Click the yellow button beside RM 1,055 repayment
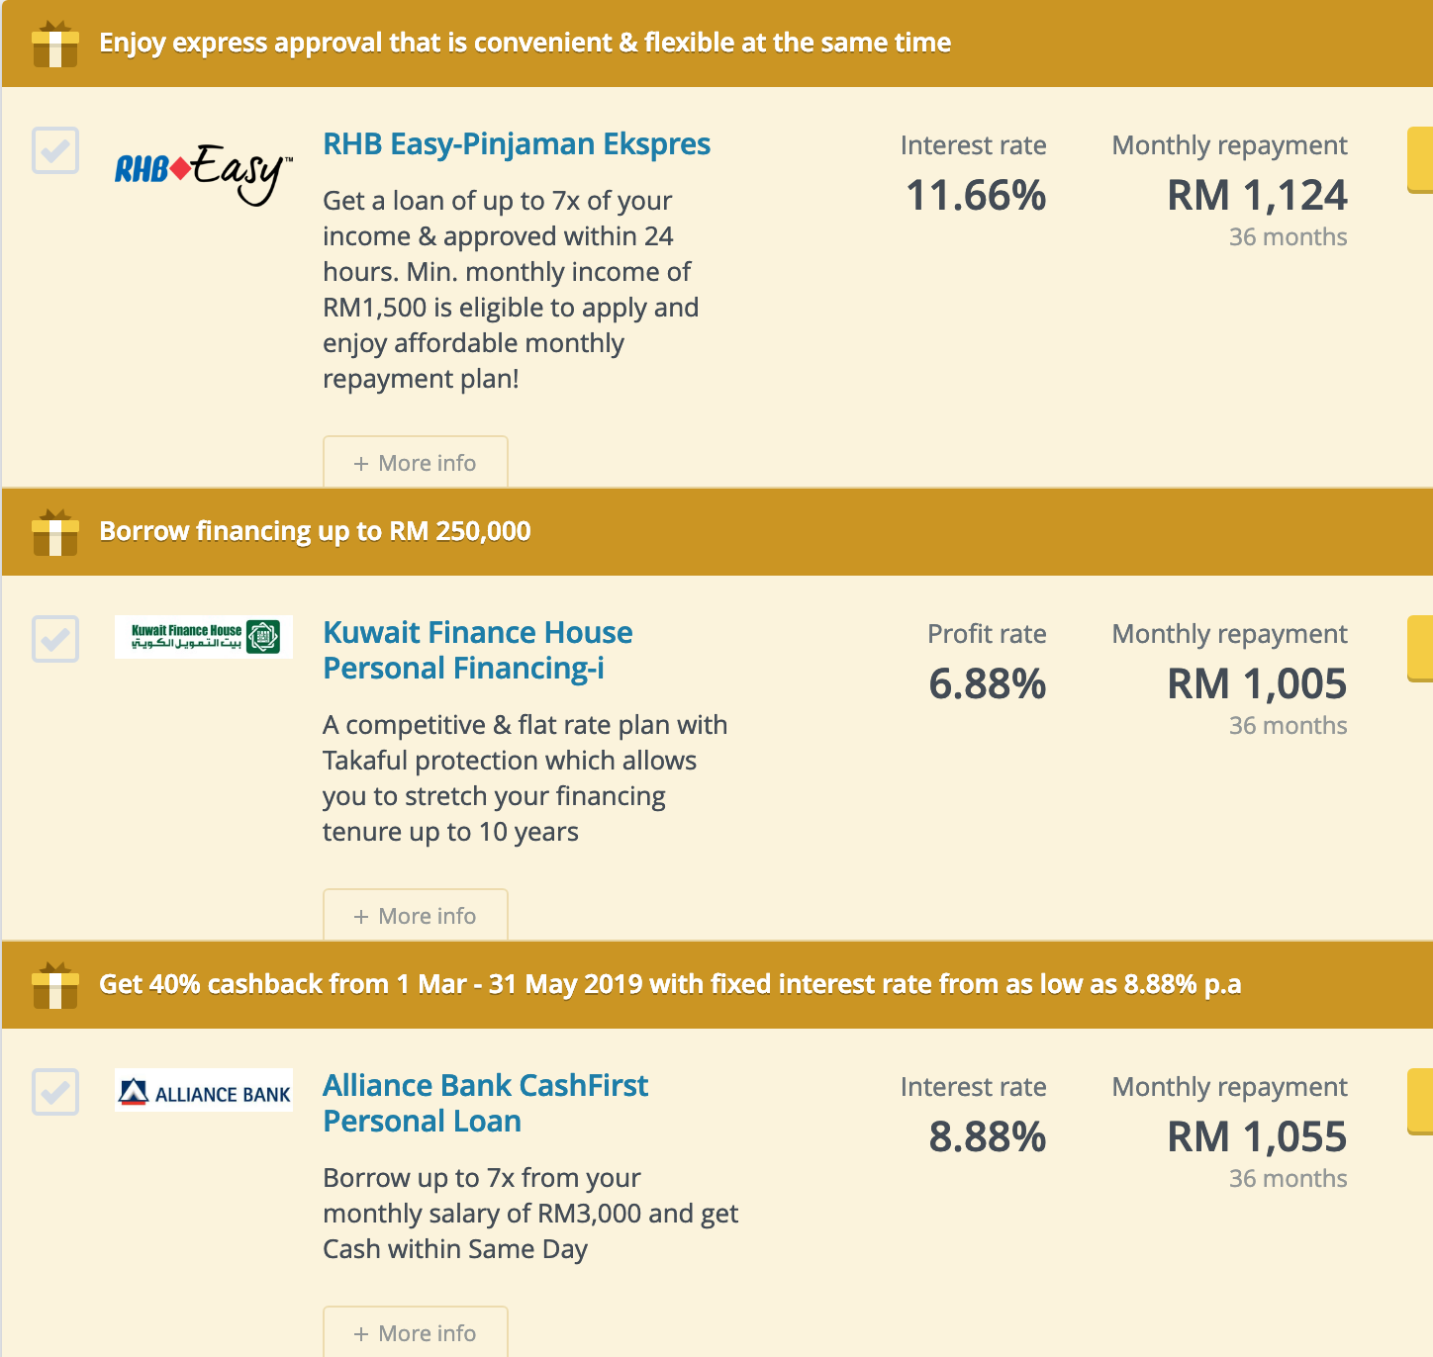1433x1357 pixels. coord(1420,1101)
